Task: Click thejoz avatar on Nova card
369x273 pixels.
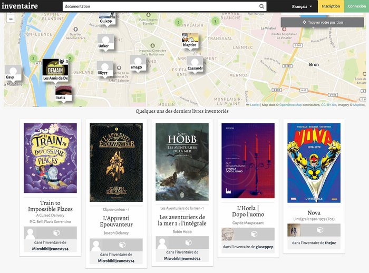Action: (294, 230)
